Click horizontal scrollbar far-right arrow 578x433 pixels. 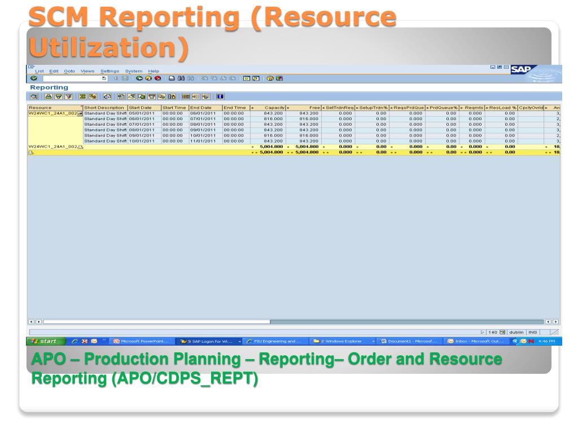point(556,322)
